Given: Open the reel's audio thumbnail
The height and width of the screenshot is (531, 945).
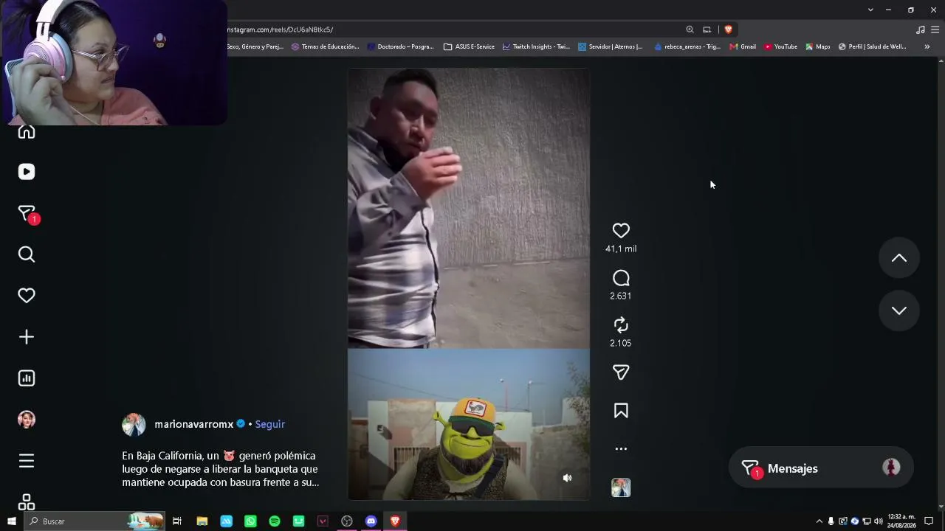Looking at the screenshot, I should pos(621,487).
